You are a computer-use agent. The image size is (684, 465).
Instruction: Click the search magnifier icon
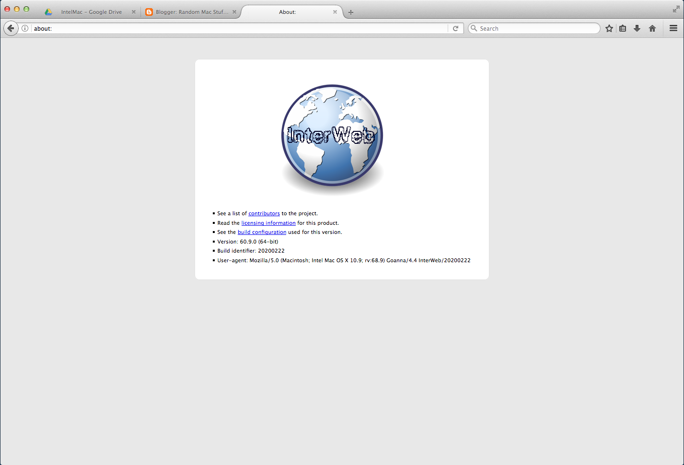tap(474, 28)
